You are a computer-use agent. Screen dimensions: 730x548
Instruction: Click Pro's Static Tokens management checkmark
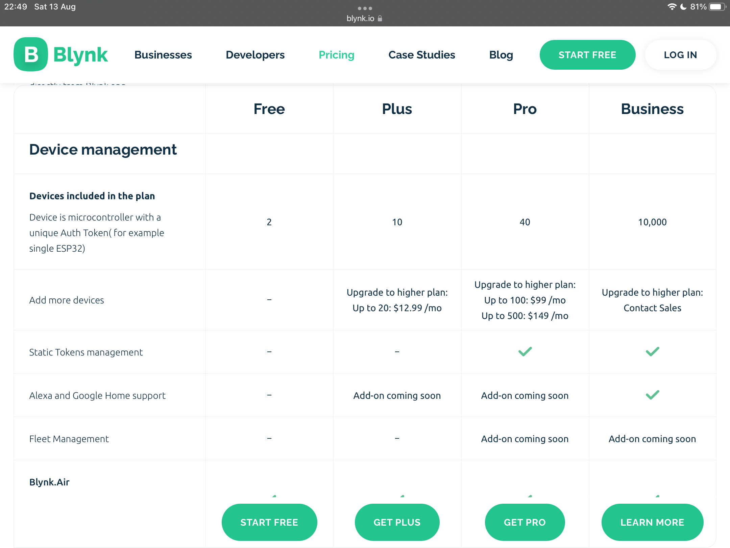525,352
